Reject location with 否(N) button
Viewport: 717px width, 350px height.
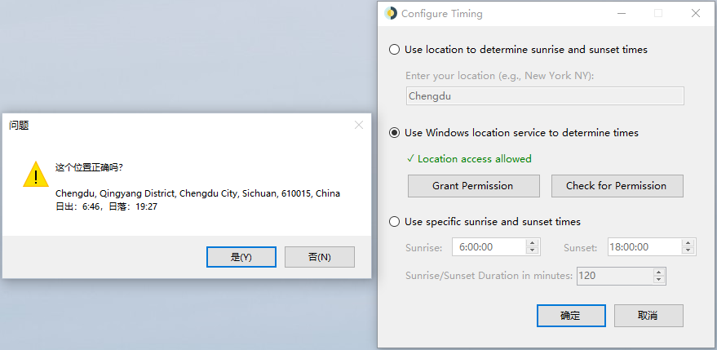(320, 257)
